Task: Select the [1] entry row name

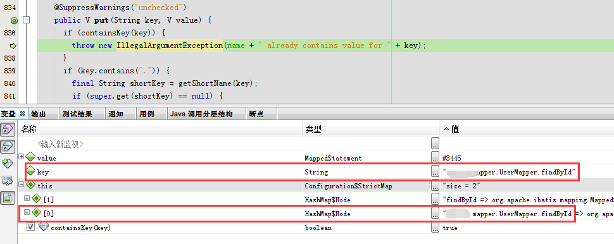Action: tap(49, 200)
